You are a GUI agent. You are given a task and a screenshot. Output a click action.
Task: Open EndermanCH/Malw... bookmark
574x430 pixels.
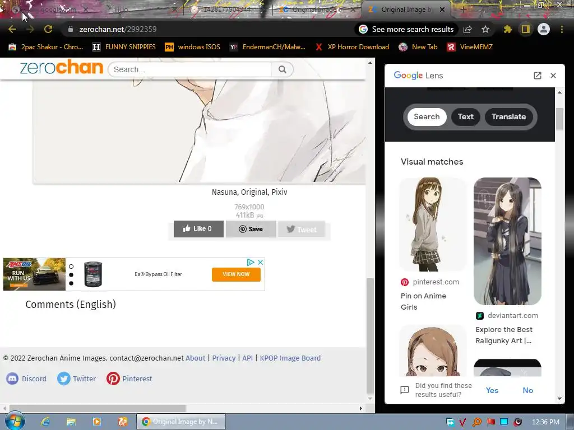click(x=267, y=47)
